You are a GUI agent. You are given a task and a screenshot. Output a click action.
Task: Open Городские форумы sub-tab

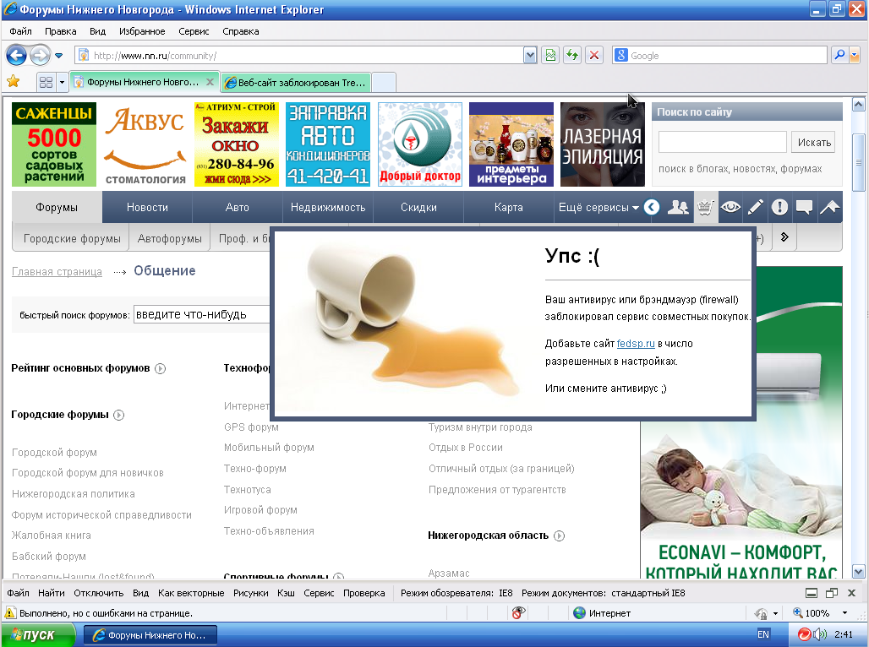(72, 238)
